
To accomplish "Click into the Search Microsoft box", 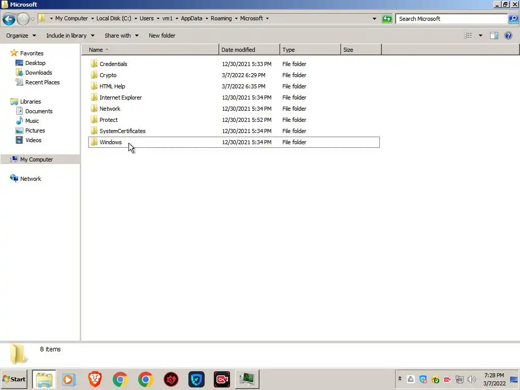I will click(451, 19).
